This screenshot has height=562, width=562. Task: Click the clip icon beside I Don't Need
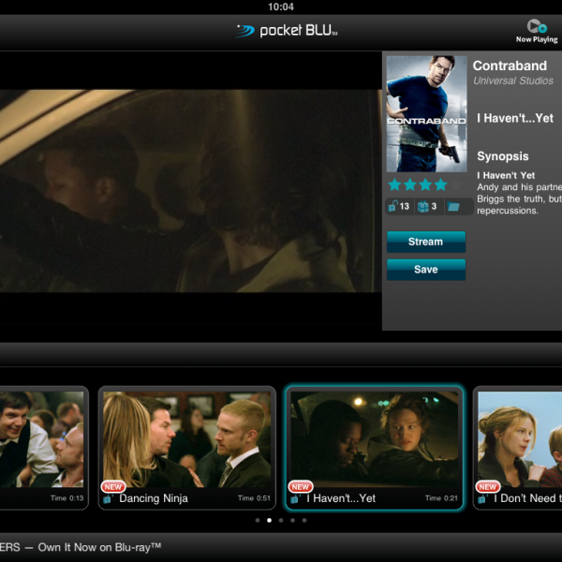tap(483, 499)
